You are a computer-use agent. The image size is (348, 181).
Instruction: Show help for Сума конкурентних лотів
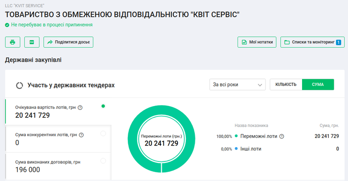(x=81, y=135)
